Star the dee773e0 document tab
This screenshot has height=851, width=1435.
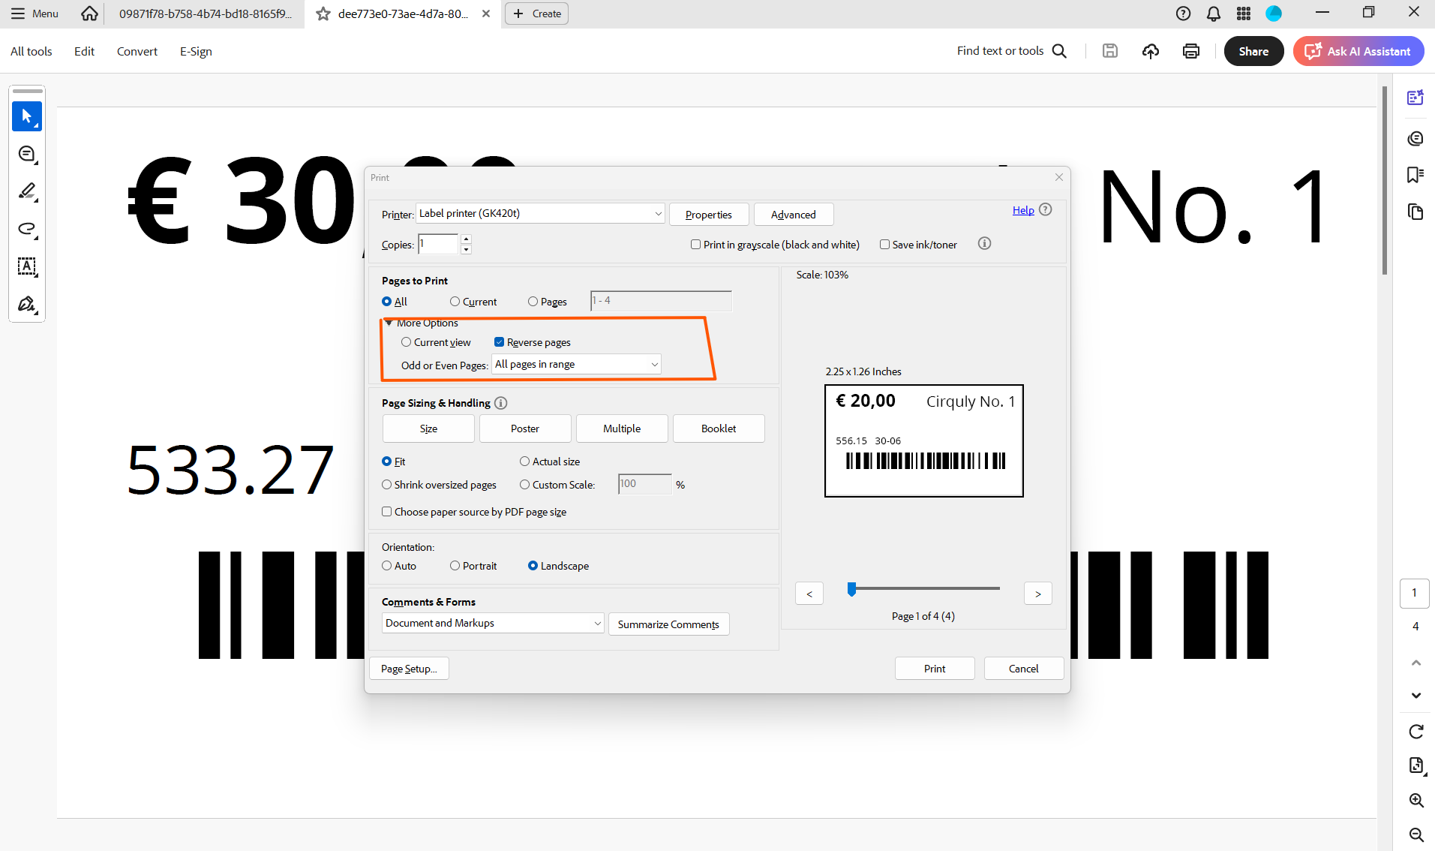pos(323,14)
